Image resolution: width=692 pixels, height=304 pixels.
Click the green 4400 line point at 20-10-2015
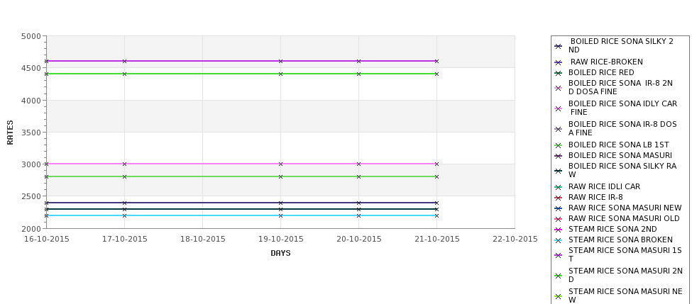(x=359, y=74)
